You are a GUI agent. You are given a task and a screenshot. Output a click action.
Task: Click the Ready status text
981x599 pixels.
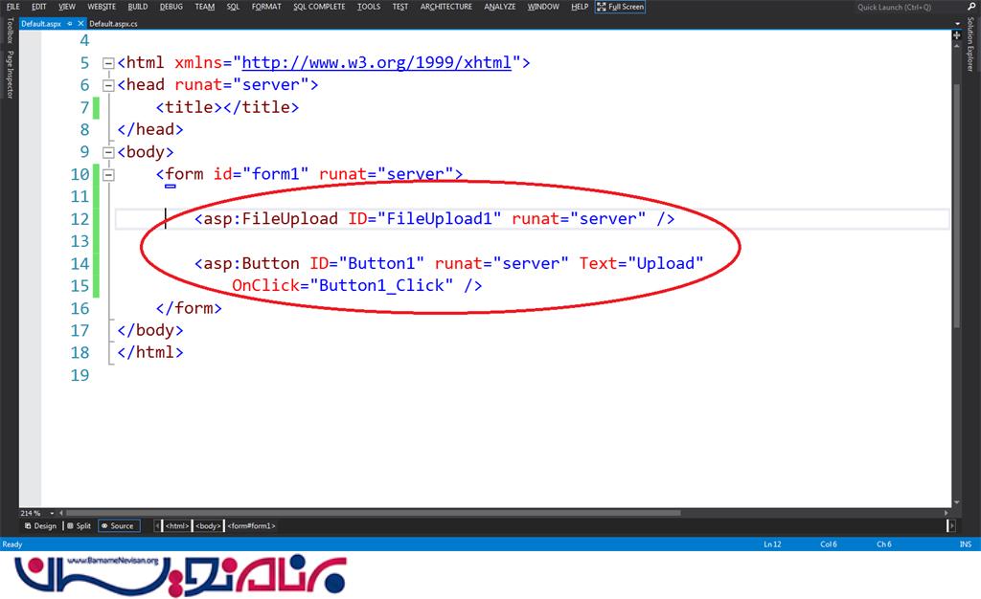tap(12, 544)
